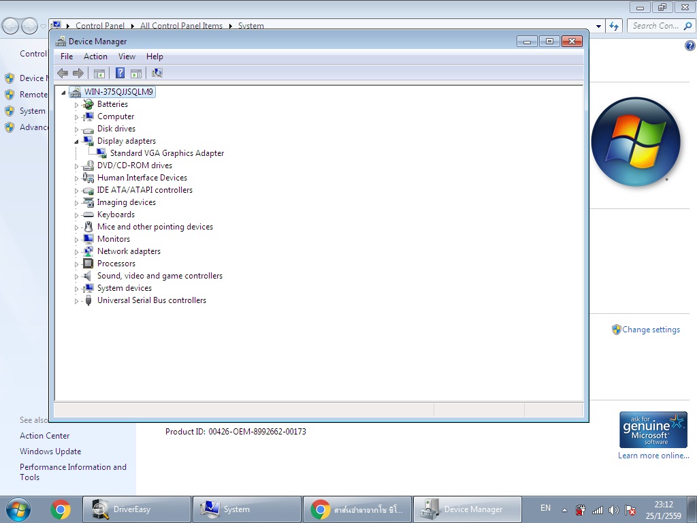
Task: Toggle the Show/Hide Action Pane toolbar icon
Action: [136, 73]
